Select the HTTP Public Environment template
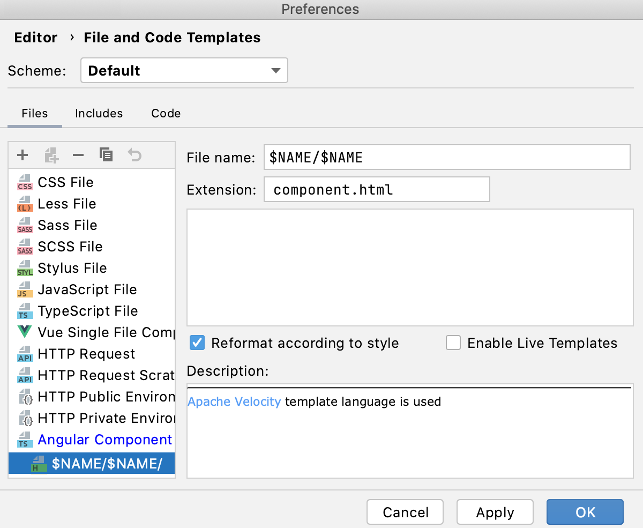Image resolution: width=643 pixels, height=528 pixels. (92, 397)
